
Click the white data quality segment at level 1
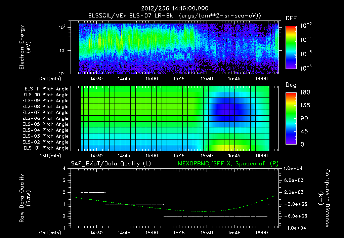coord(134,204)
